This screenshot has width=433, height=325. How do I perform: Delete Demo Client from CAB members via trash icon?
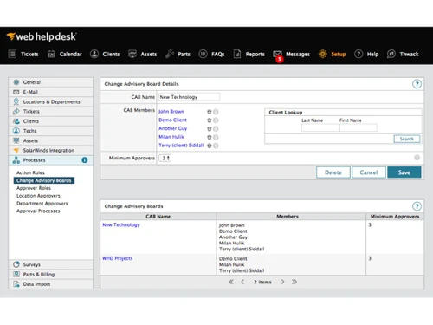210,120
